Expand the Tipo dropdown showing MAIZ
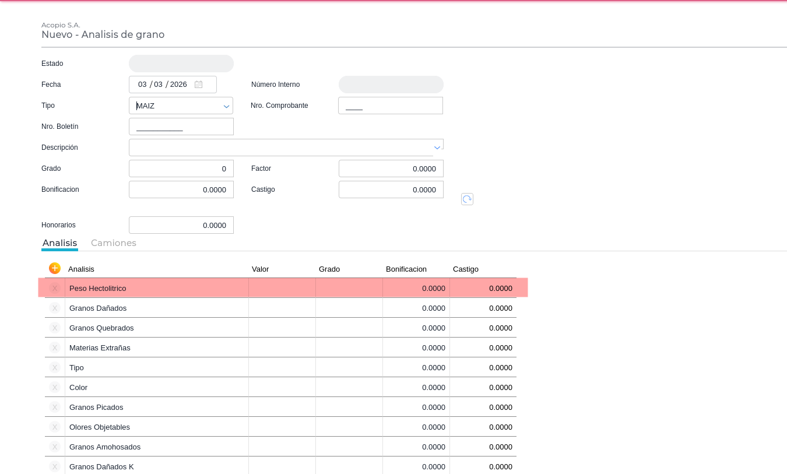This screenshot has height=474, width=787. [226, 106]
